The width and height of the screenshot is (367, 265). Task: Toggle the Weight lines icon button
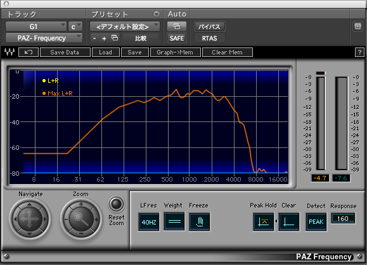(x=174, y=221)
